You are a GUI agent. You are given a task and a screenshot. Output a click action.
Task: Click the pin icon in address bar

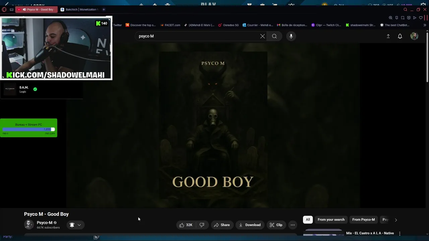click(396, 18)
